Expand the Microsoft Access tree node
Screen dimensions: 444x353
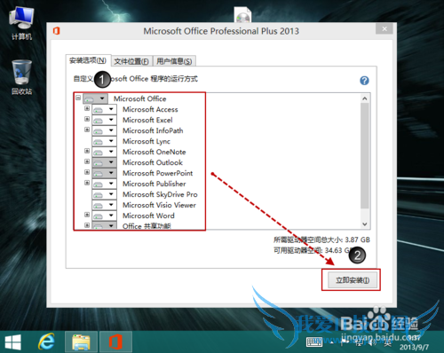click(87, 108)
